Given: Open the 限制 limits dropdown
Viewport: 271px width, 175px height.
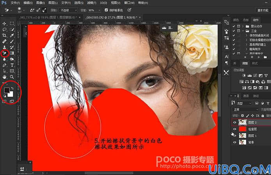Looking at the screenshot, I should [x=68, y=10].
